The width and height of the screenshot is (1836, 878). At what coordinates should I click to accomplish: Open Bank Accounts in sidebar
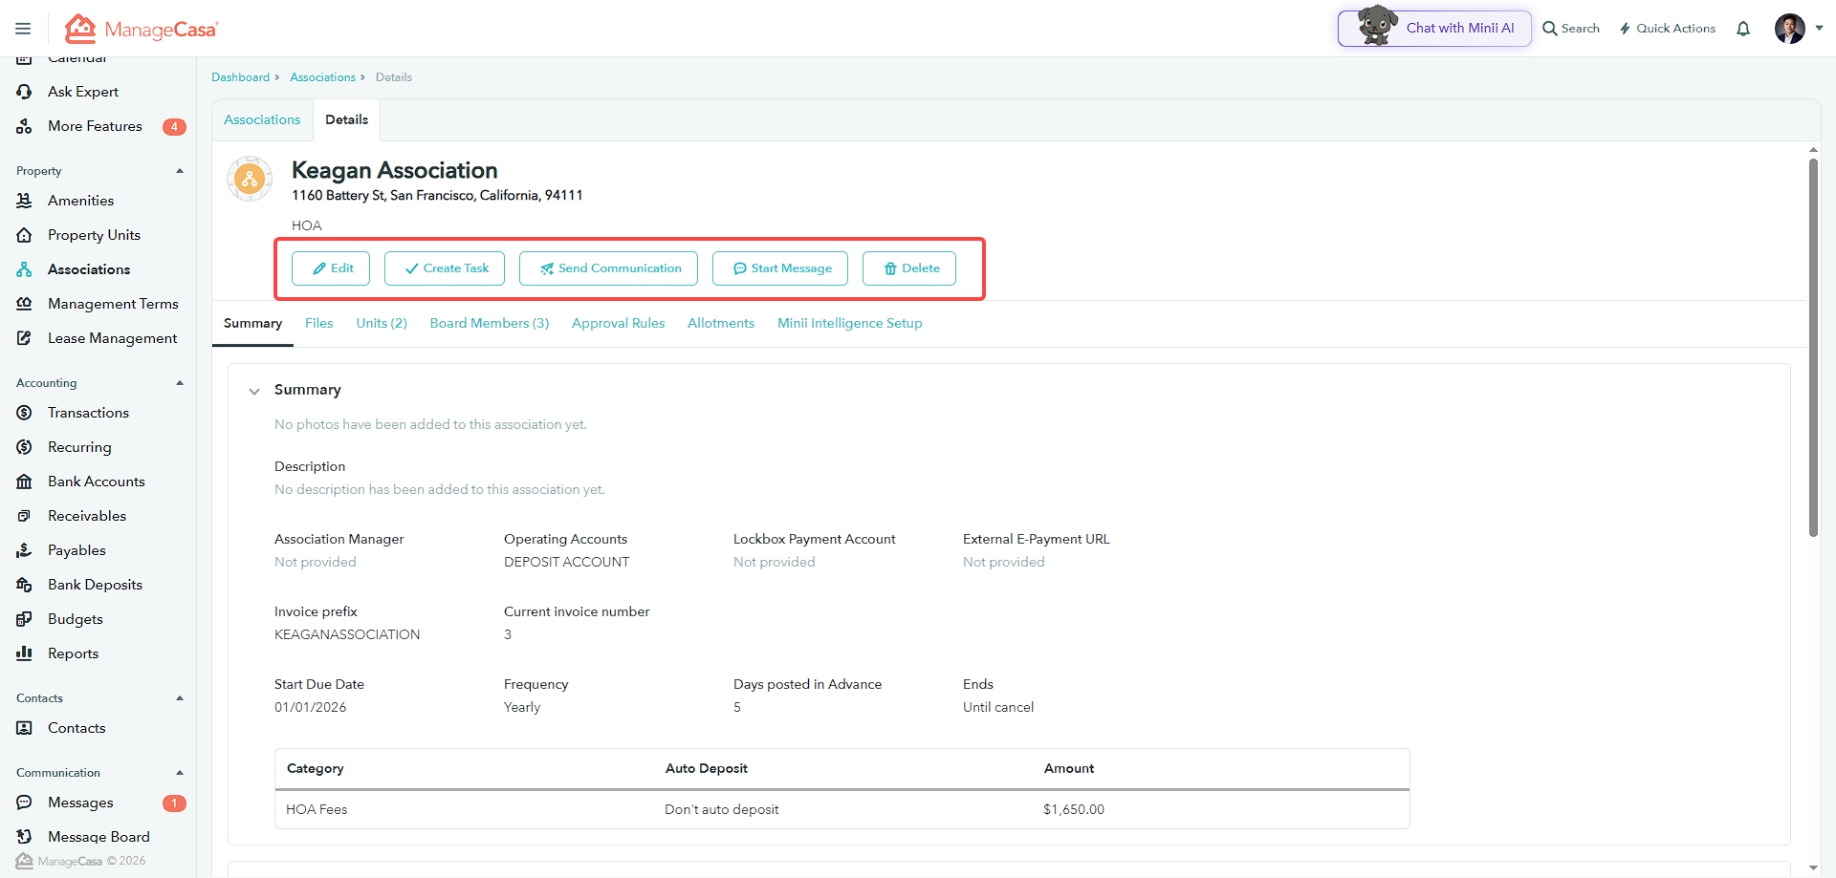pyautogui.click(x=96, y=482)
